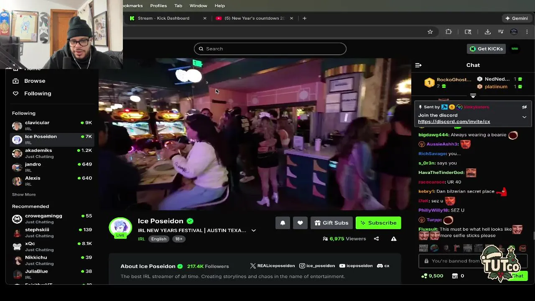Viewport: 535px width, 301px height.
Task: Open Chrome three-dot menu
Action: [527, 32]
